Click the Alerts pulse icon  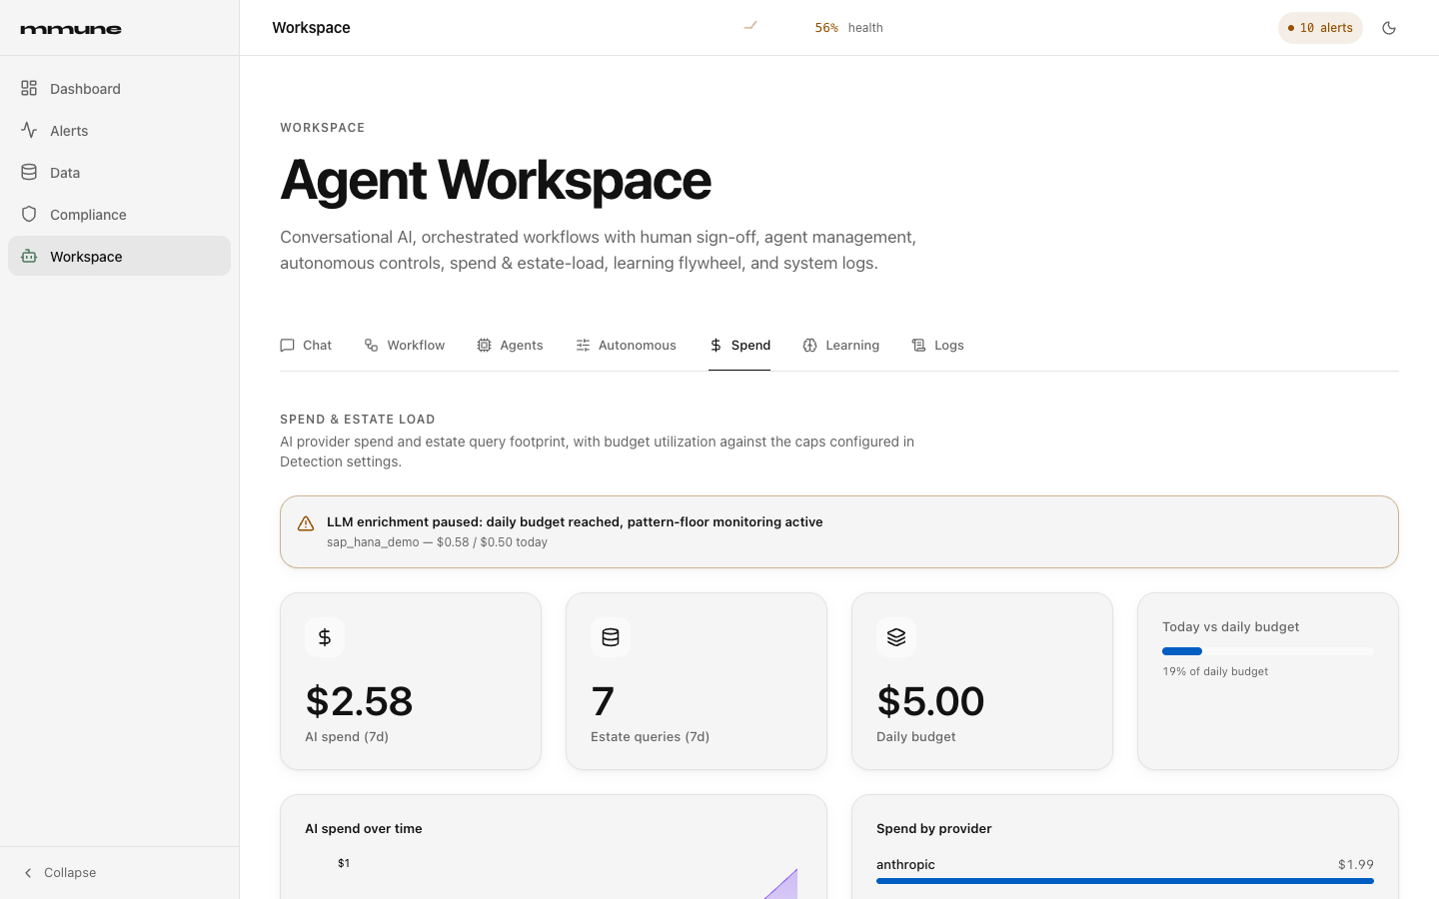29,130
